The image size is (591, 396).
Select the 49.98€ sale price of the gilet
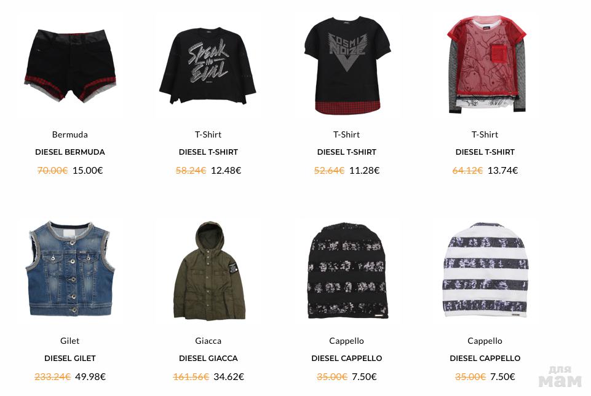pyautogui.click(x=90, y=376)
